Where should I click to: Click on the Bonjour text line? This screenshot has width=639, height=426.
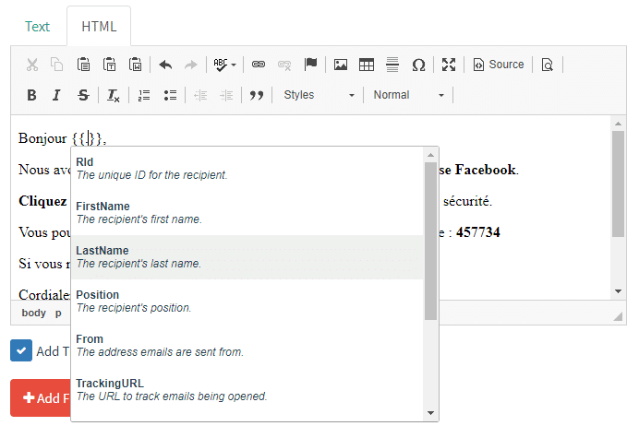tap(63, 138)
